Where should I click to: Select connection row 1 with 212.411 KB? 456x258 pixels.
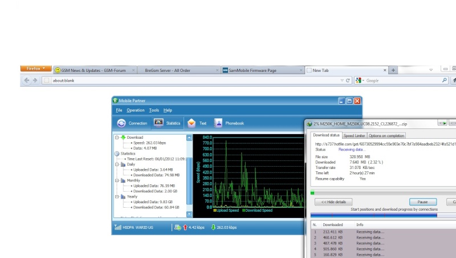point(383,232)
